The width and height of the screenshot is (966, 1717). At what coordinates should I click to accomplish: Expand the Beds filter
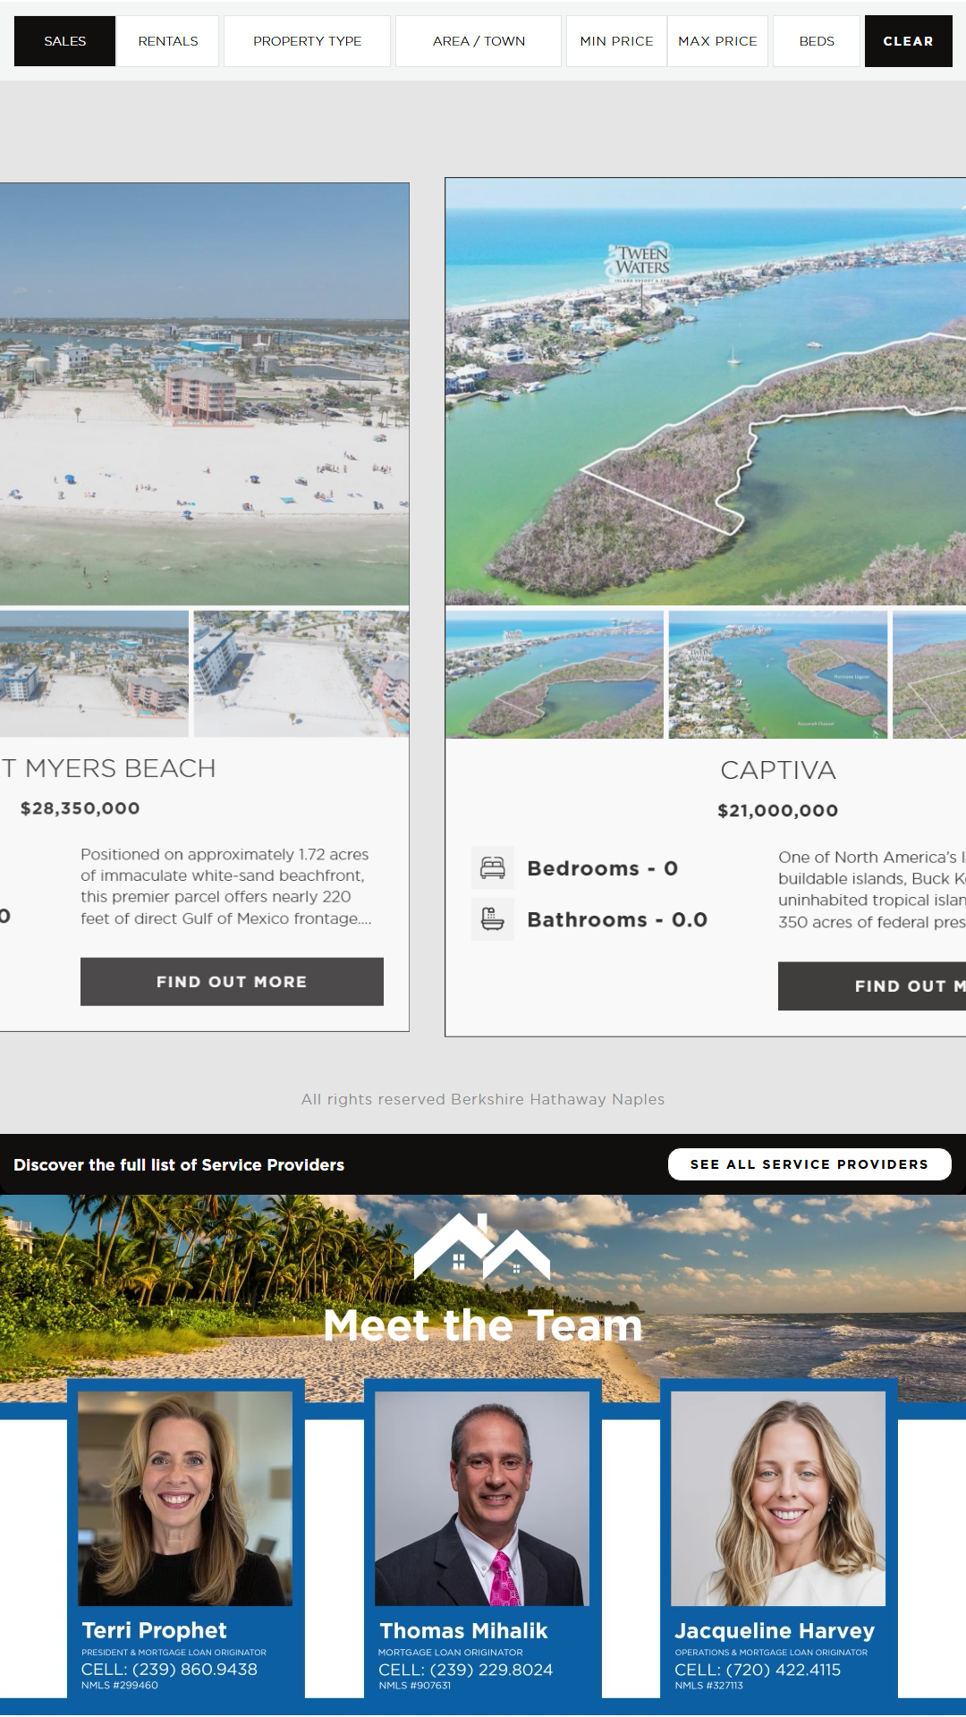[817, 41]
